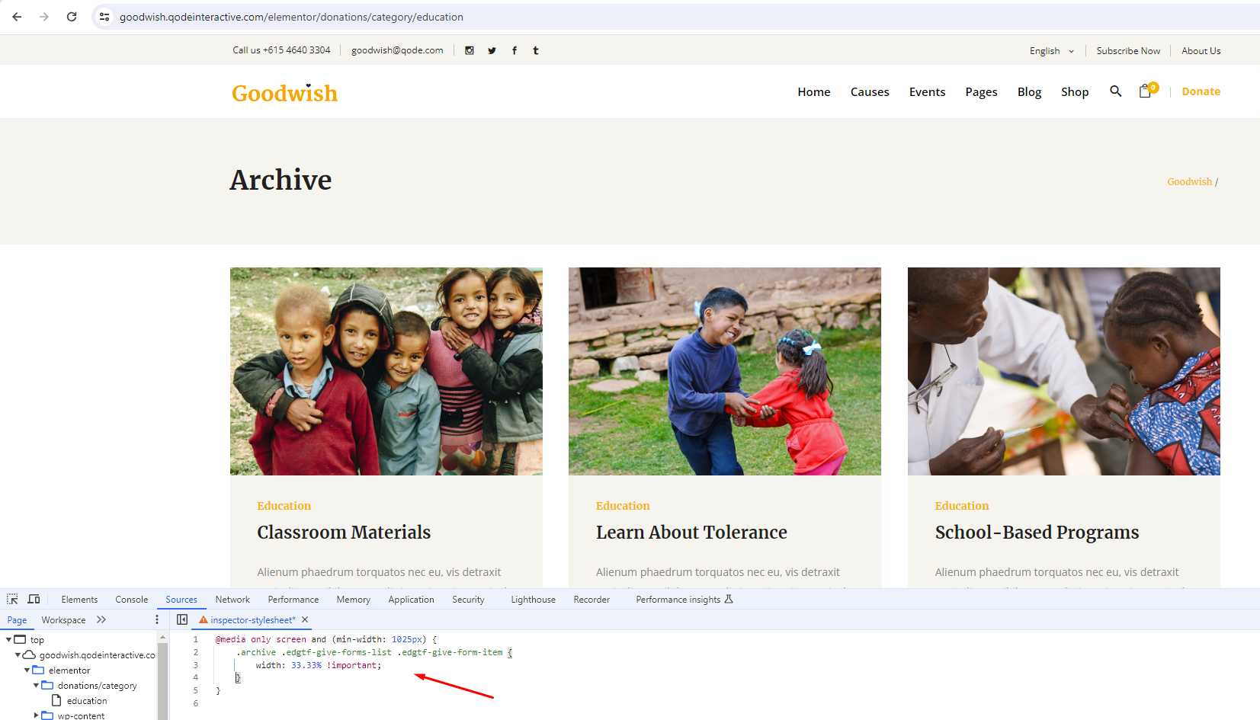Switch to Application tab
1260x720 pixels.
coord(411,600)
